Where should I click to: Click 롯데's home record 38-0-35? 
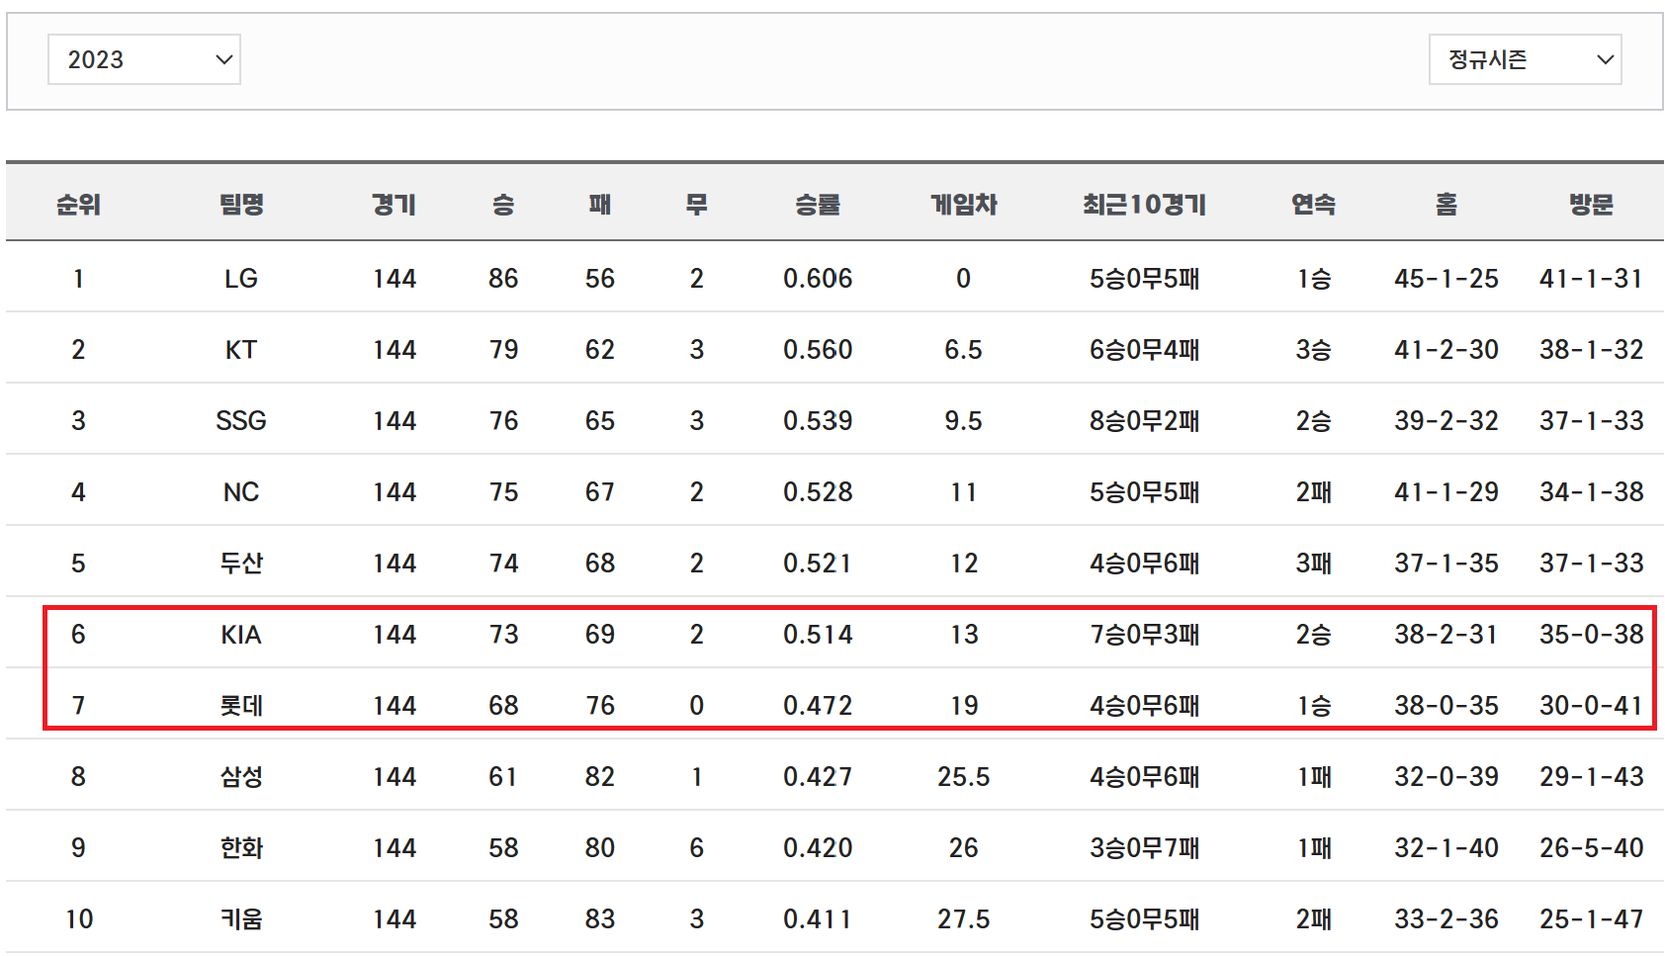click(x=1446, y=706)
